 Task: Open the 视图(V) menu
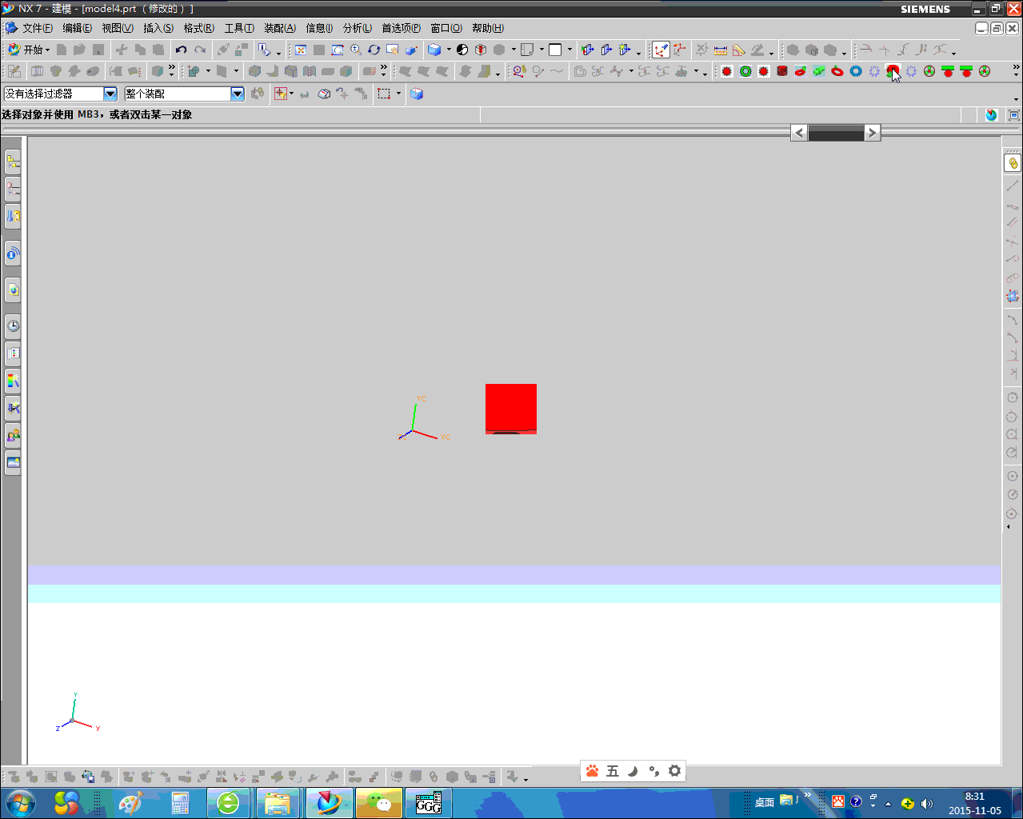click(117, 28)
